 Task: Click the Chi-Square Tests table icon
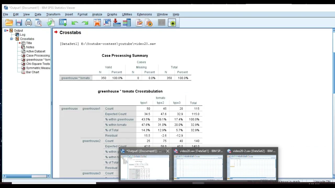click(23, 64)
